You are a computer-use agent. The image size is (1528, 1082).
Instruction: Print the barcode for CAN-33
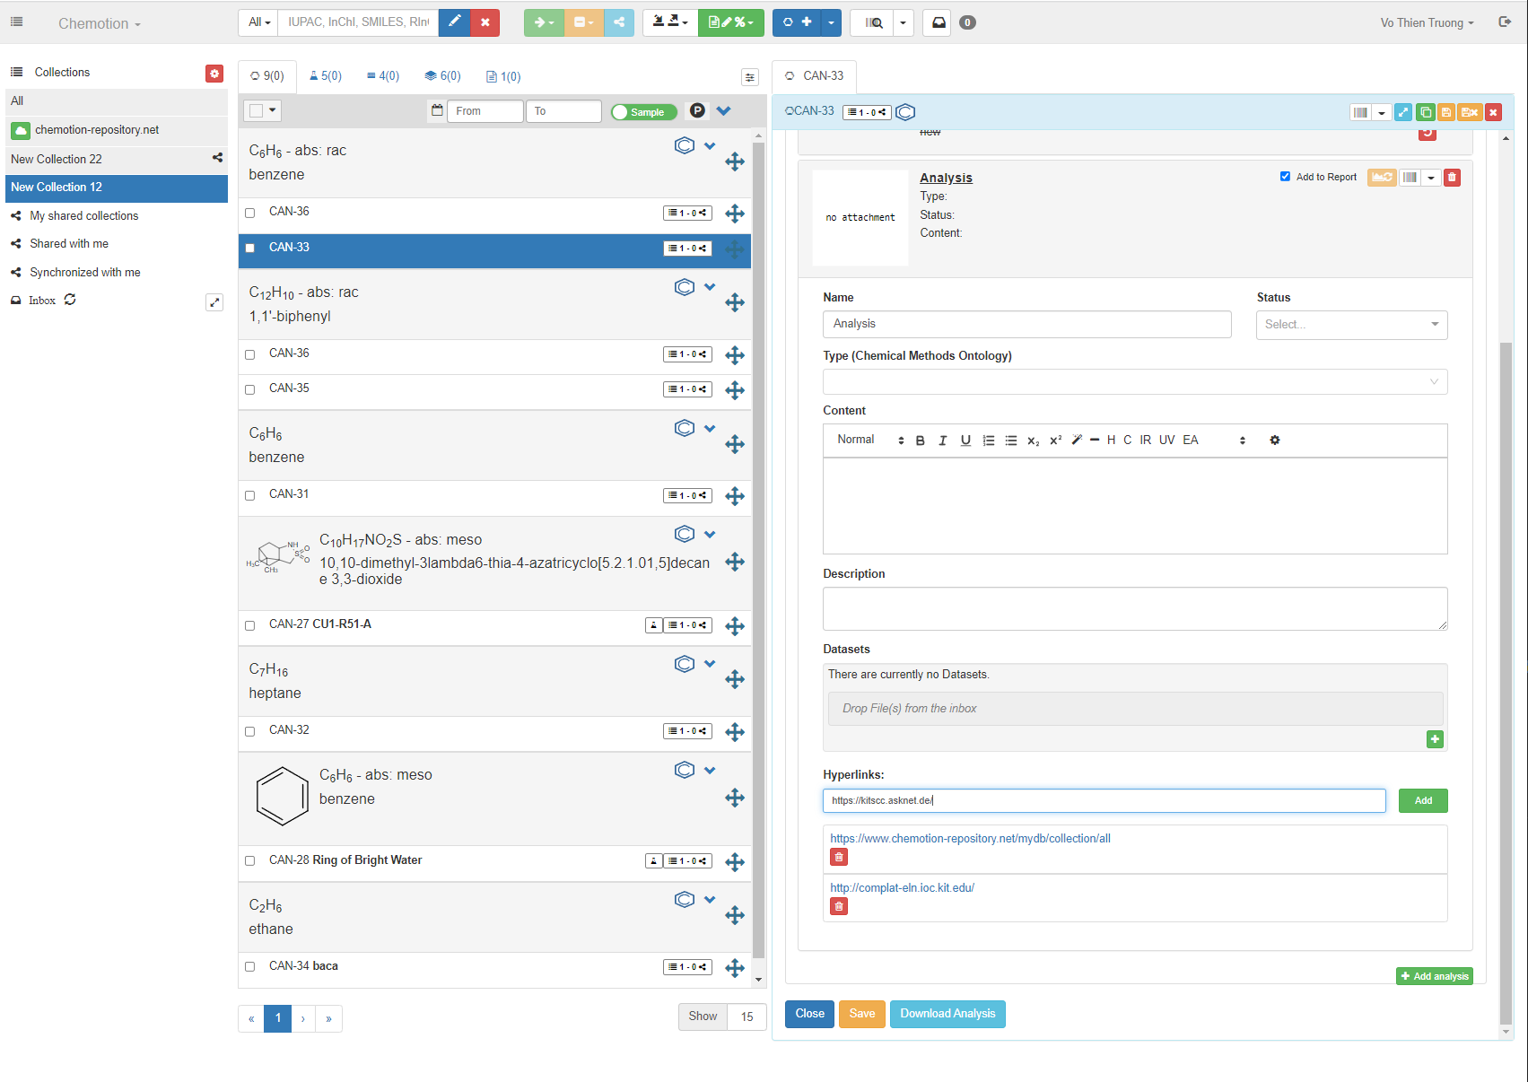click(1359, 112)
